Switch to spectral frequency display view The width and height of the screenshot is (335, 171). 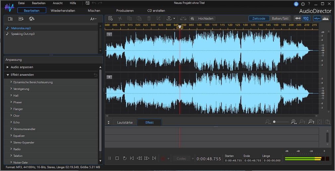click(325, 19)
